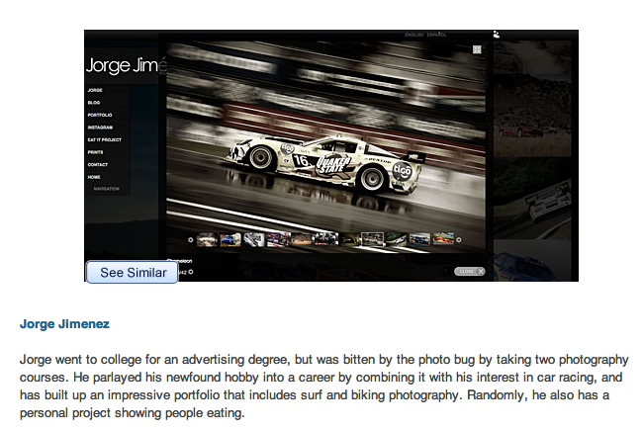The width and height of the screenshot is (643, 429).
Task: Advance the thumbnail strip with right arrow
Action: tap(459, 239)
